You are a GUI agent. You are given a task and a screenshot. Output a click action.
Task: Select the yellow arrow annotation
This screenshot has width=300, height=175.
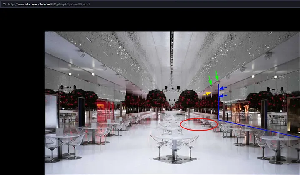click(x=207, y=94)
